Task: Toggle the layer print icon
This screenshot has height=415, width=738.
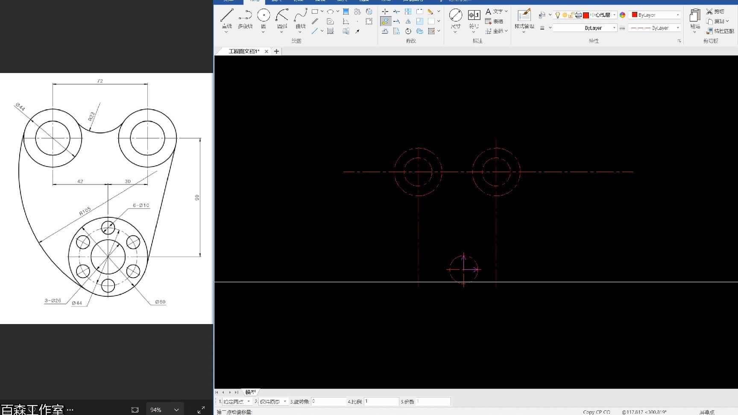Action: coord(578,15)
